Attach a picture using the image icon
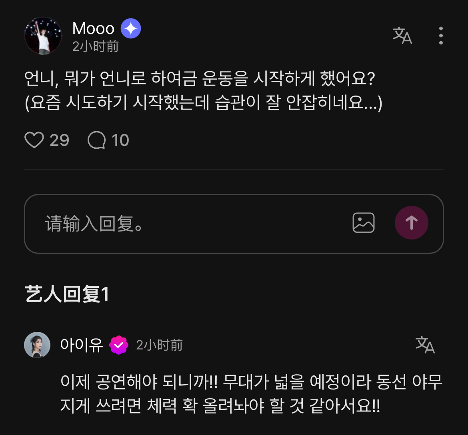Image resolution: width=468 pixels, height=435 pixels. click(364, 223)
